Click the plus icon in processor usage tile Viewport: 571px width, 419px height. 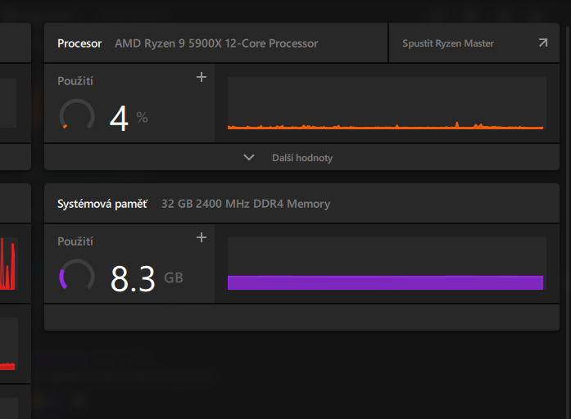(x=202, y=78)
